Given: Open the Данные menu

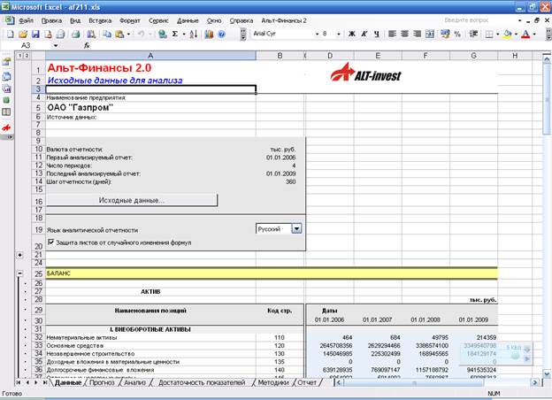Looking at the screenshot, I should click(188, 19).
